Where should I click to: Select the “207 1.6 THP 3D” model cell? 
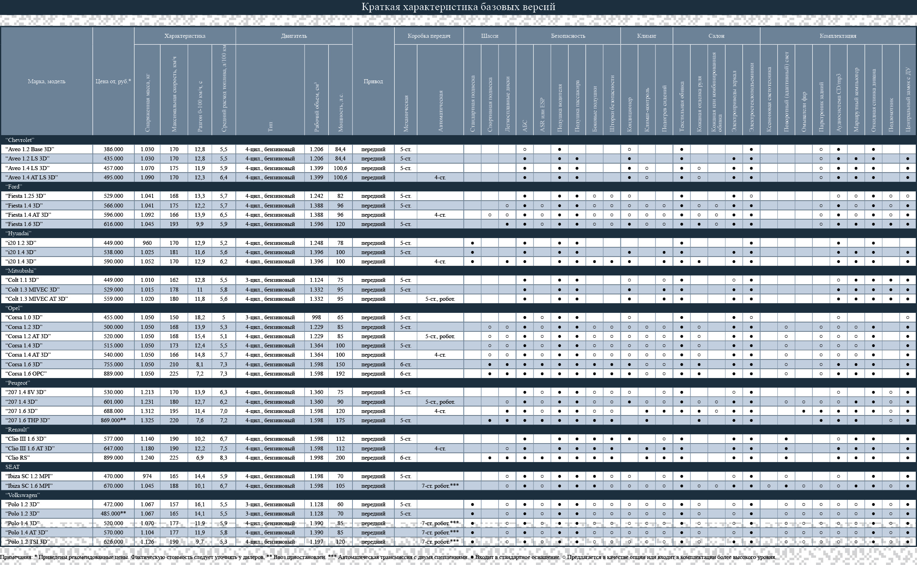[47, 420]
